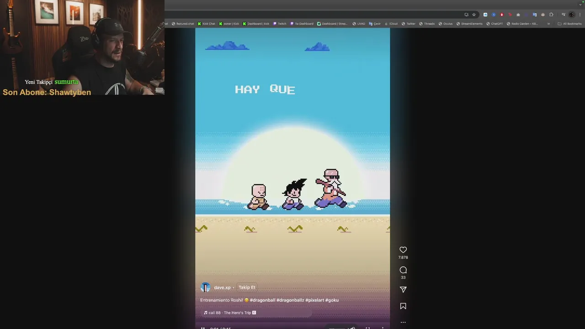Open the Dashboard | kick bookmark
585x329 pixels.
click(256, 24)
